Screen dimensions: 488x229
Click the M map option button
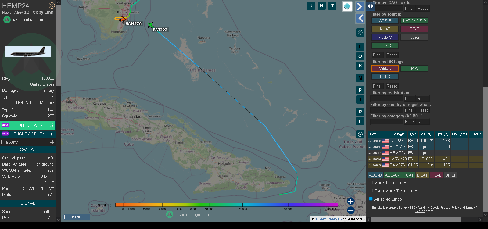[x=360, y=78]
